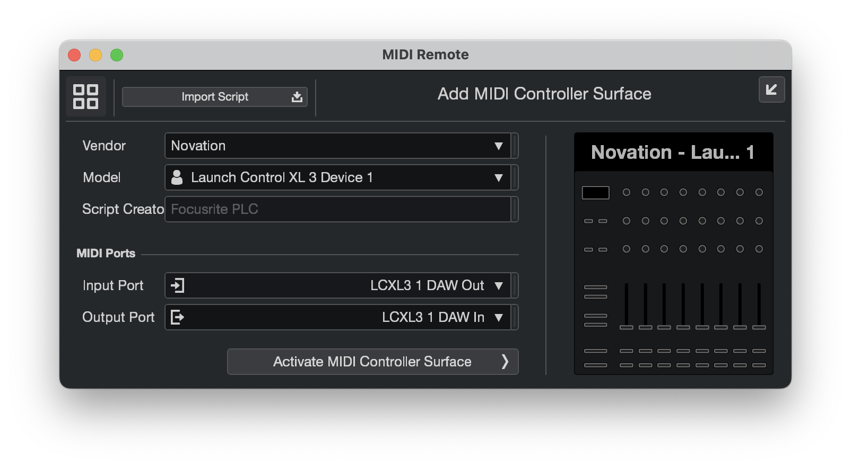Click the input port arrow icon
The width and height of the screenshot is (851, 467).
coord(177,285)
